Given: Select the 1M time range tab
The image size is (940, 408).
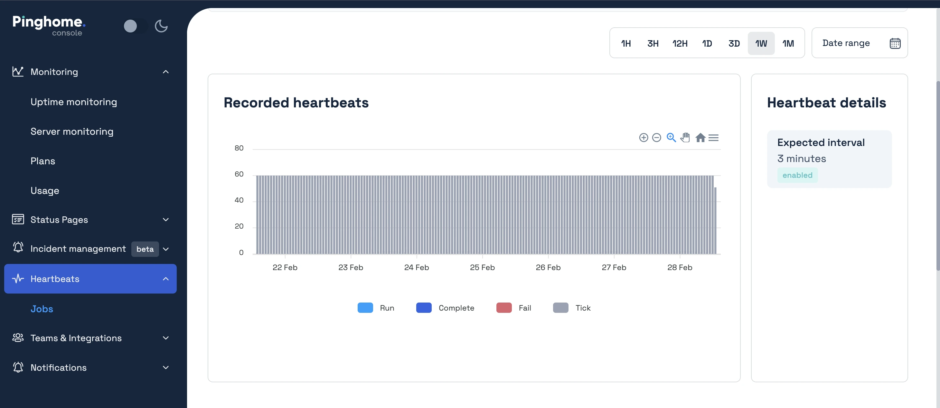Looking at the screenshot, I should pyautogui.click(x=788, y=43).
